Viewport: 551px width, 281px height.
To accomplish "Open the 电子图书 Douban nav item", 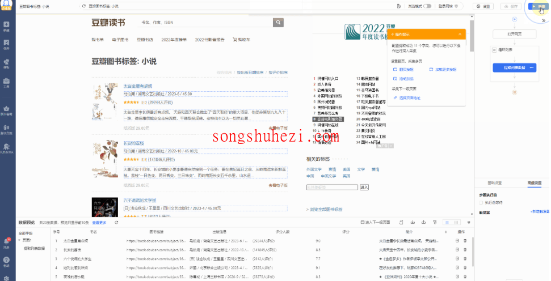I will (x=120, y=40).
